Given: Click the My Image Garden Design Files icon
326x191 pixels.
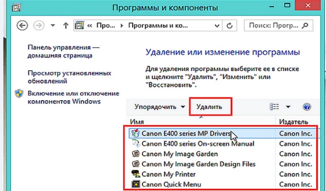Looking at the screenshot, I should [136, 164].
